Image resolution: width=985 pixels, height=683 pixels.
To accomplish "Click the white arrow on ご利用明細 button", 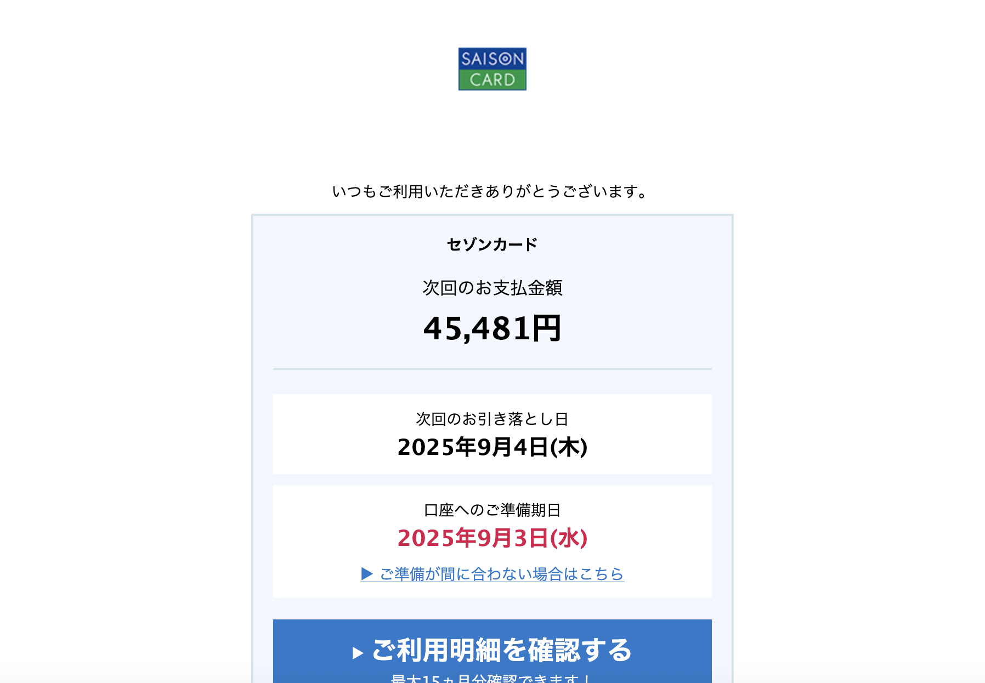I will click(358, 652).
